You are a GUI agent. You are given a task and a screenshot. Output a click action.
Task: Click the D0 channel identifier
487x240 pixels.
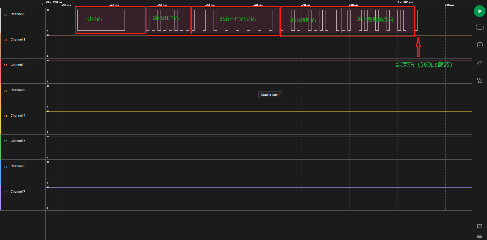pyautogui.click(x=5, y=15)
